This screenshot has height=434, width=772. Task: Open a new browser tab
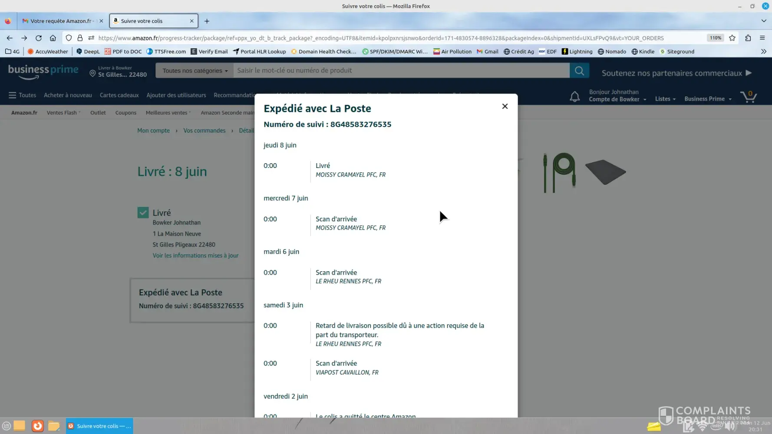tap(207, 21)
